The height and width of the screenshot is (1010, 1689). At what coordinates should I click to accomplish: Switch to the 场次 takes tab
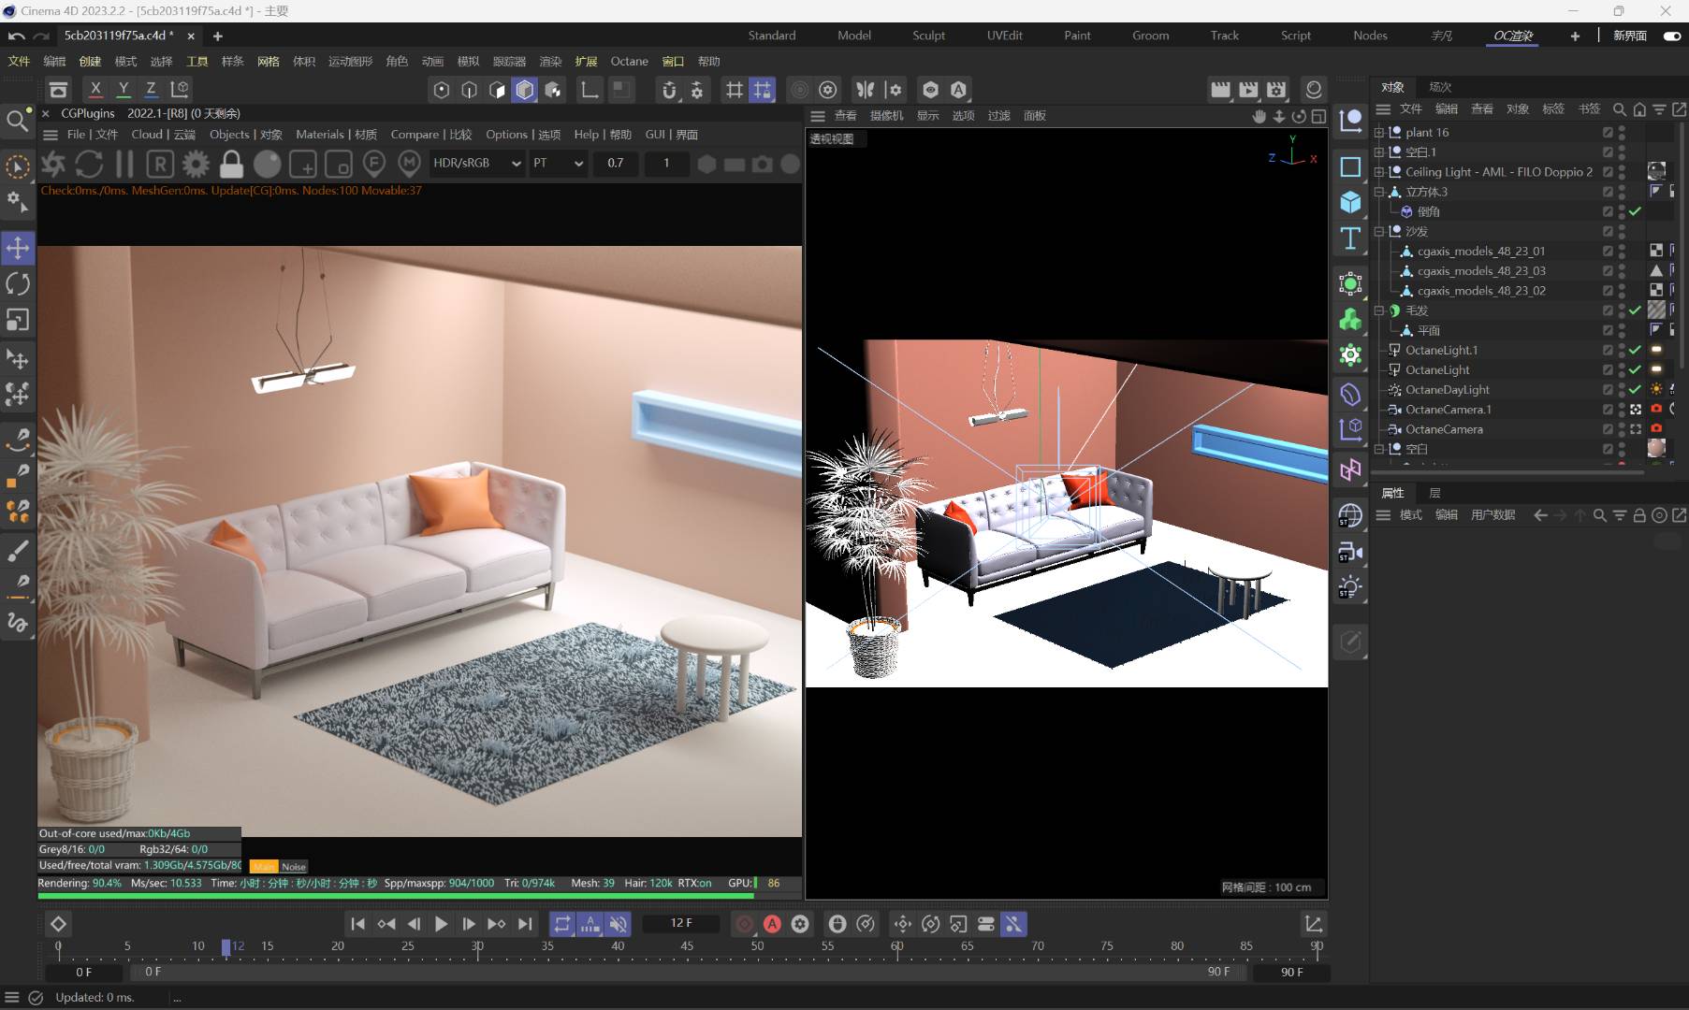click(x=1440, y=87)
